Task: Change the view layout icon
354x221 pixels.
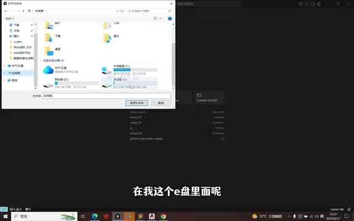Action: [155, 18]
